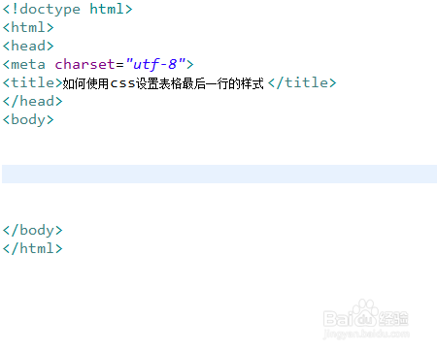Click the closing body tag
Image resolution: width=437 pixels, height=351 pixels.
[x=32, y=231]
